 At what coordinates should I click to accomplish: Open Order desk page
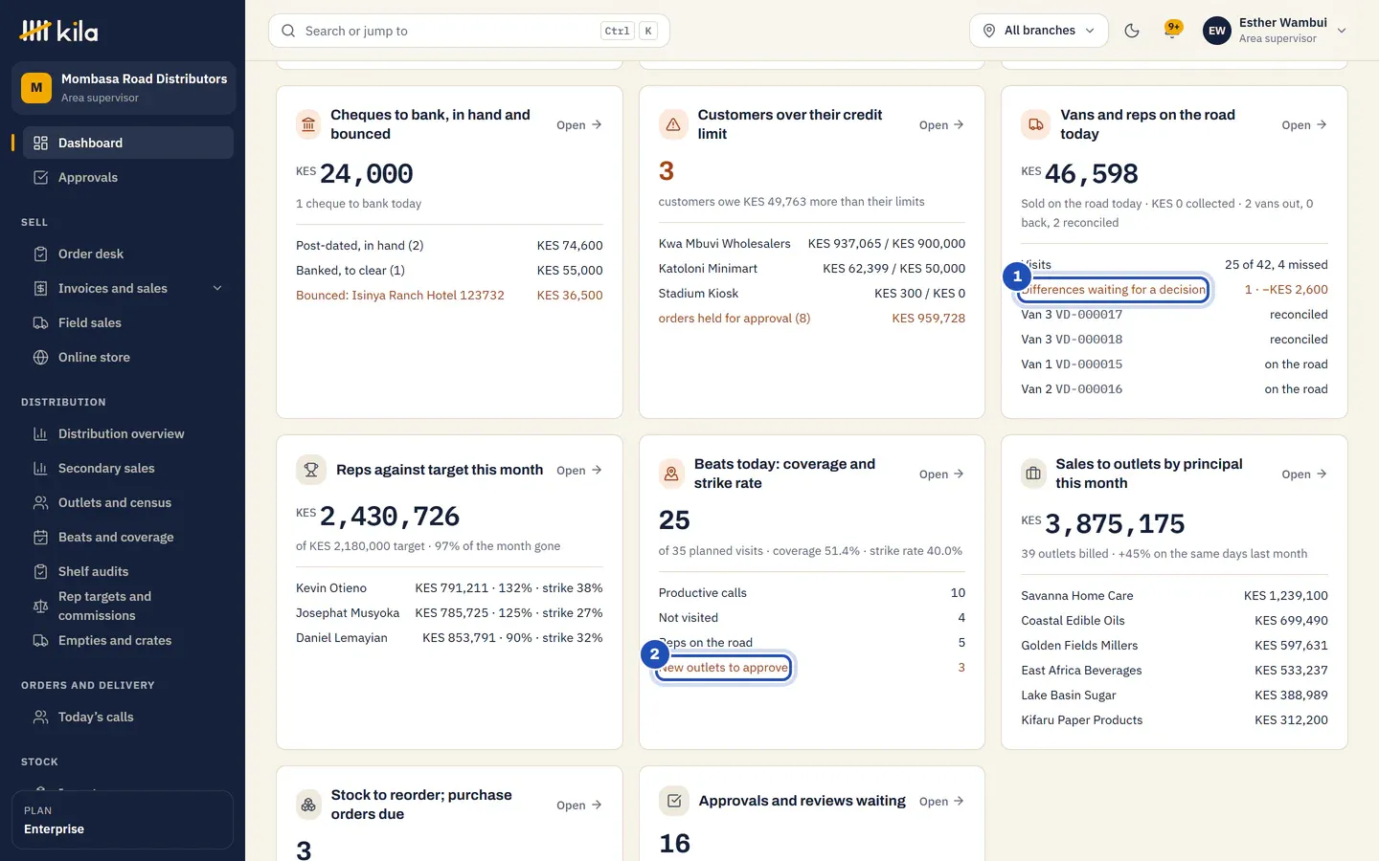tap(128, 254)
